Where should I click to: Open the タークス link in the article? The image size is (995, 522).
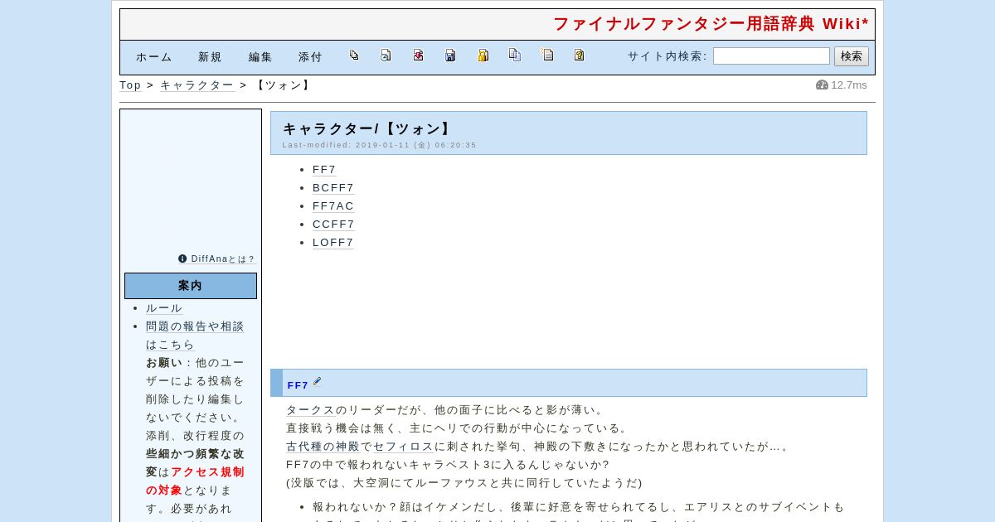pos(310,410)
